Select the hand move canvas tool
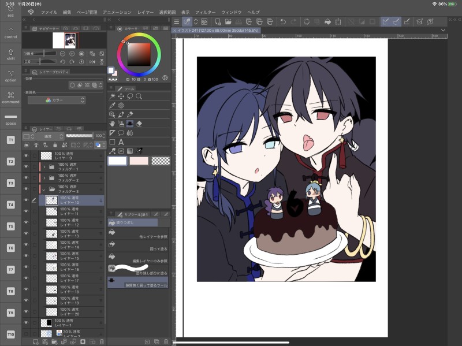462x346 pixels. tap(112, 124)
